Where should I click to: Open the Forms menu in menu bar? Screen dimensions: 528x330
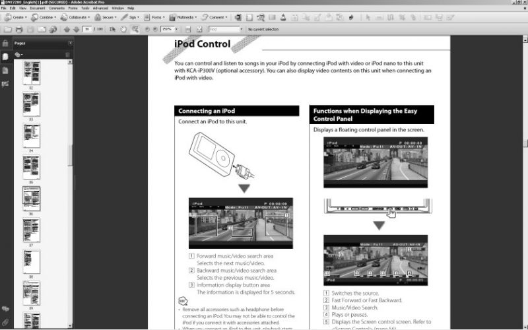click(x=73, y=8)
